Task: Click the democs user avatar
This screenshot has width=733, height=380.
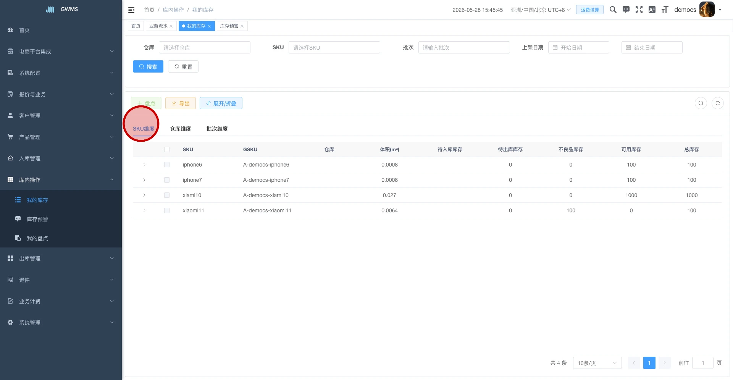Action: click(707, 10)
